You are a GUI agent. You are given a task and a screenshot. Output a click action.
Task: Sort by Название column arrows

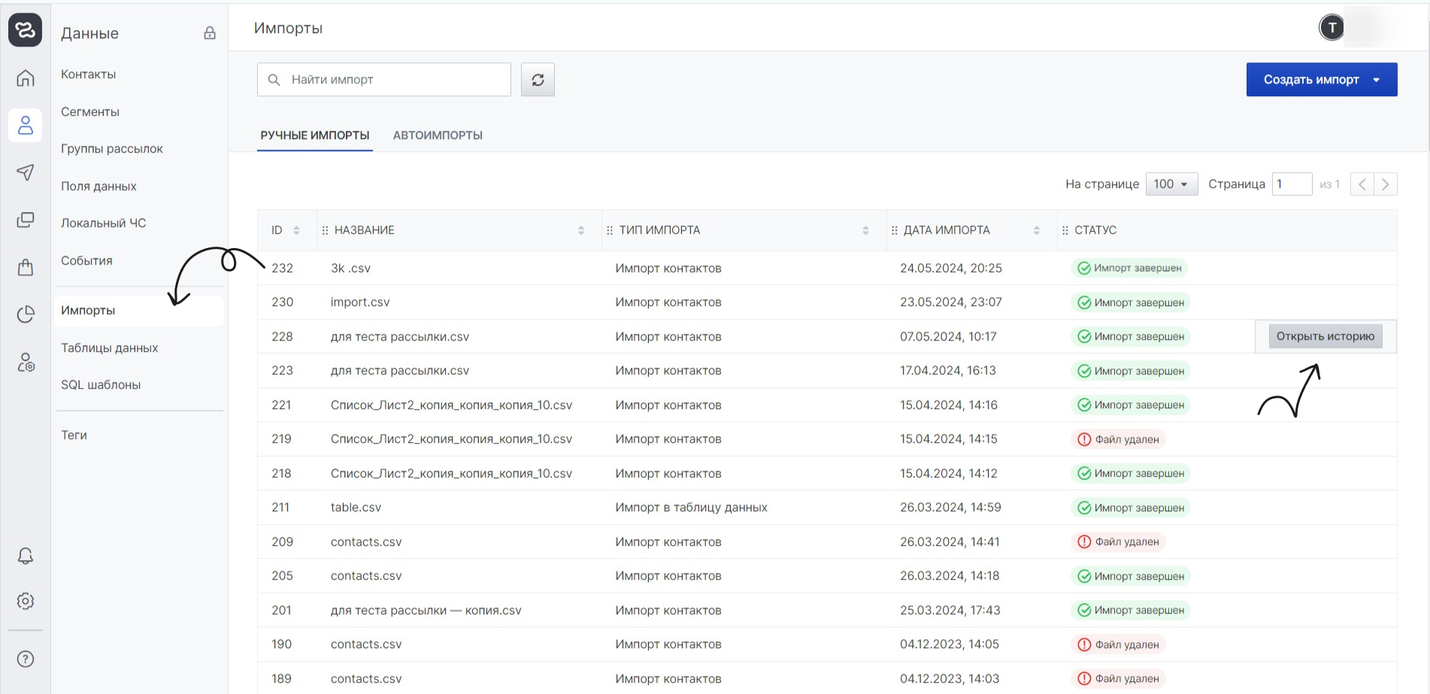point(581,230)
